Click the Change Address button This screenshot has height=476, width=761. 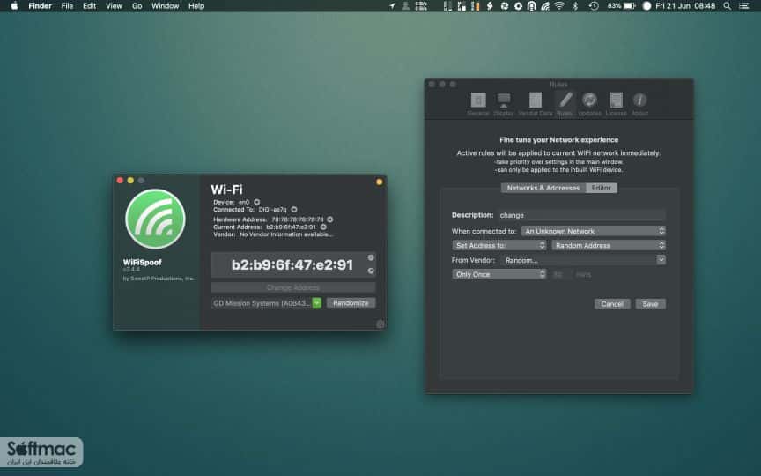coord(293,287)
